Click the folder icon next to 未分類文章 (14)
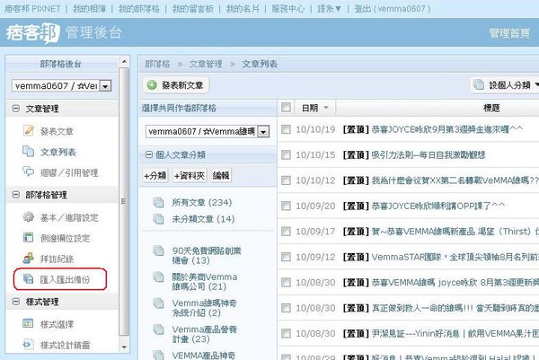This screenshot has width=539, height=360. 158,219
